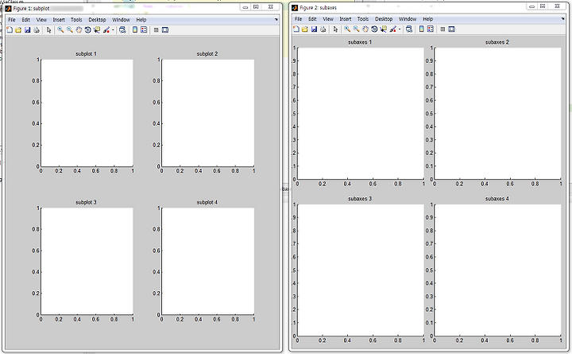Screen dimensions: 572x354
Task: Click Open File icon in Figure 2 toolbar
Action: pyautogui.click(x=305, y=29)
